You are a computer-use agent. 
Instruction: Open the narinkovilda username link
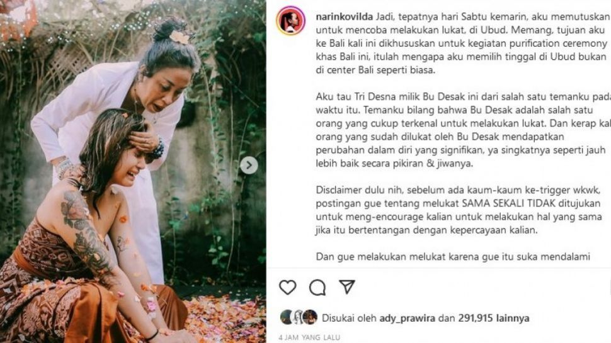(x=344, y=17)
